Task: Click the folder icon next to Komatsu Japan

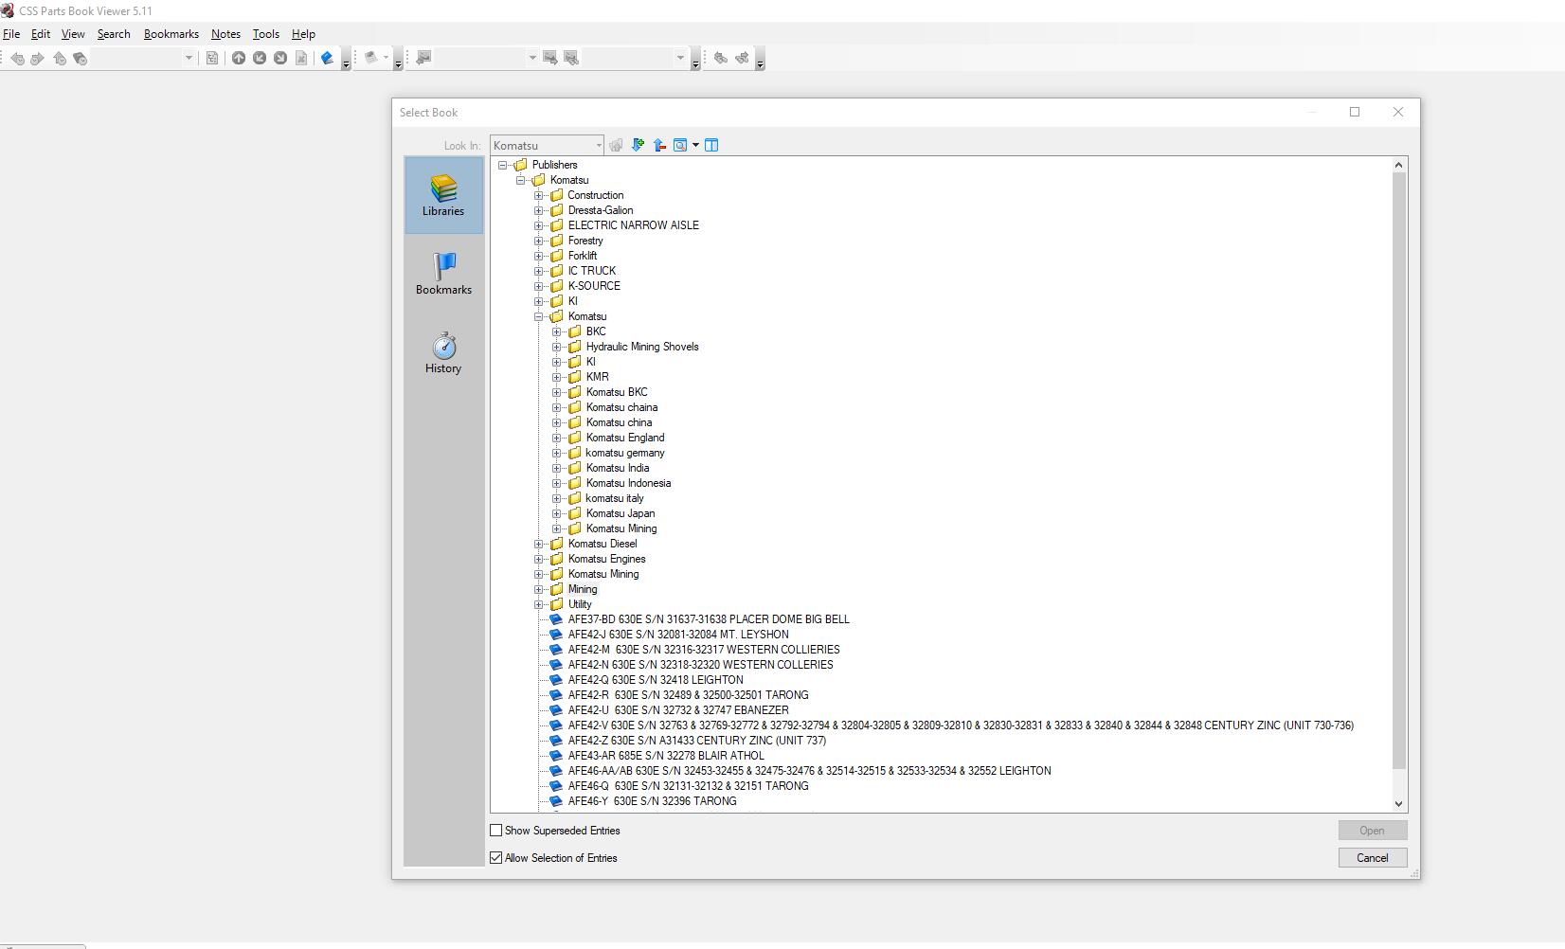Action: (574, 513)
